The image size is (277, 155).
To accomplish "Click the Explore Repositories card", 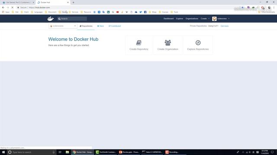I will click(198, 45).
